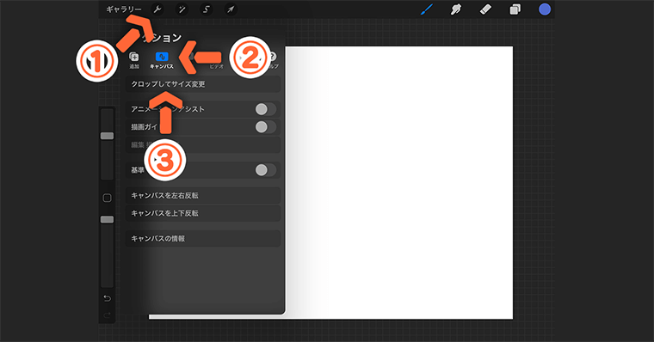
Task: Open the blue active color swatch
Action: click(545, 9)
